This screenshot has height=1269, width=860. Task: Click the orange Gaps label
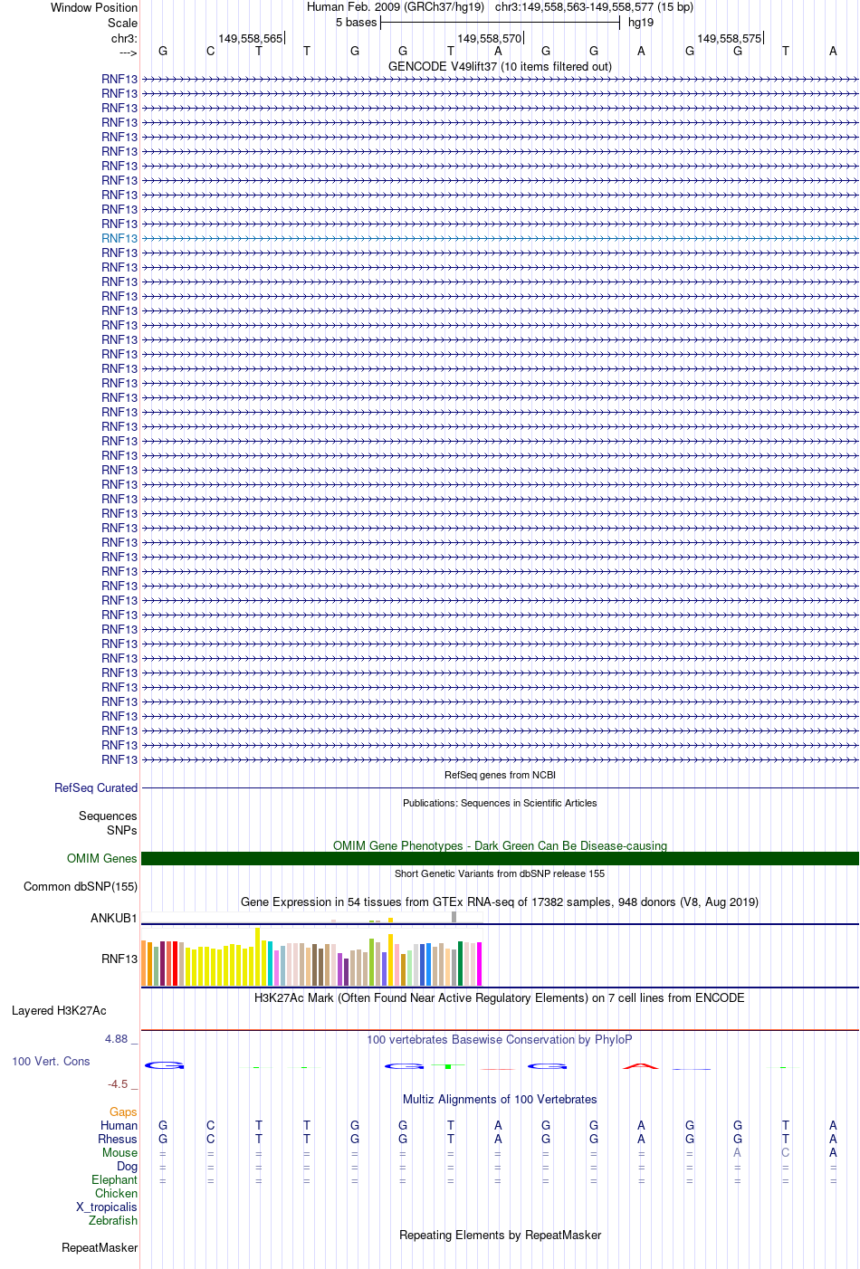point(123,1112)
